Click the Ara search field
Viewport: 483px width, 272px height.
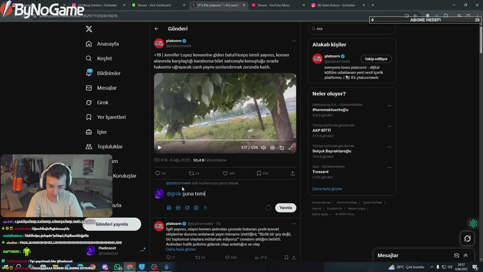pyautogui.click(x=352, y=29)
